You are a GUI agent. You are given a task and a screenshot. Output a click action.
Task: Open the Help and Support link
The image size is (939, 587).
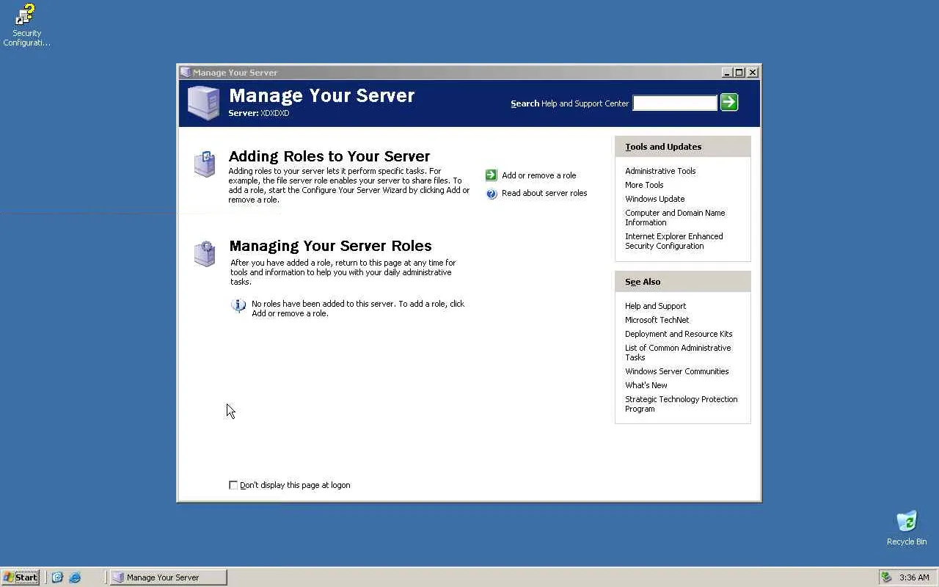click(x=656, y=306)
